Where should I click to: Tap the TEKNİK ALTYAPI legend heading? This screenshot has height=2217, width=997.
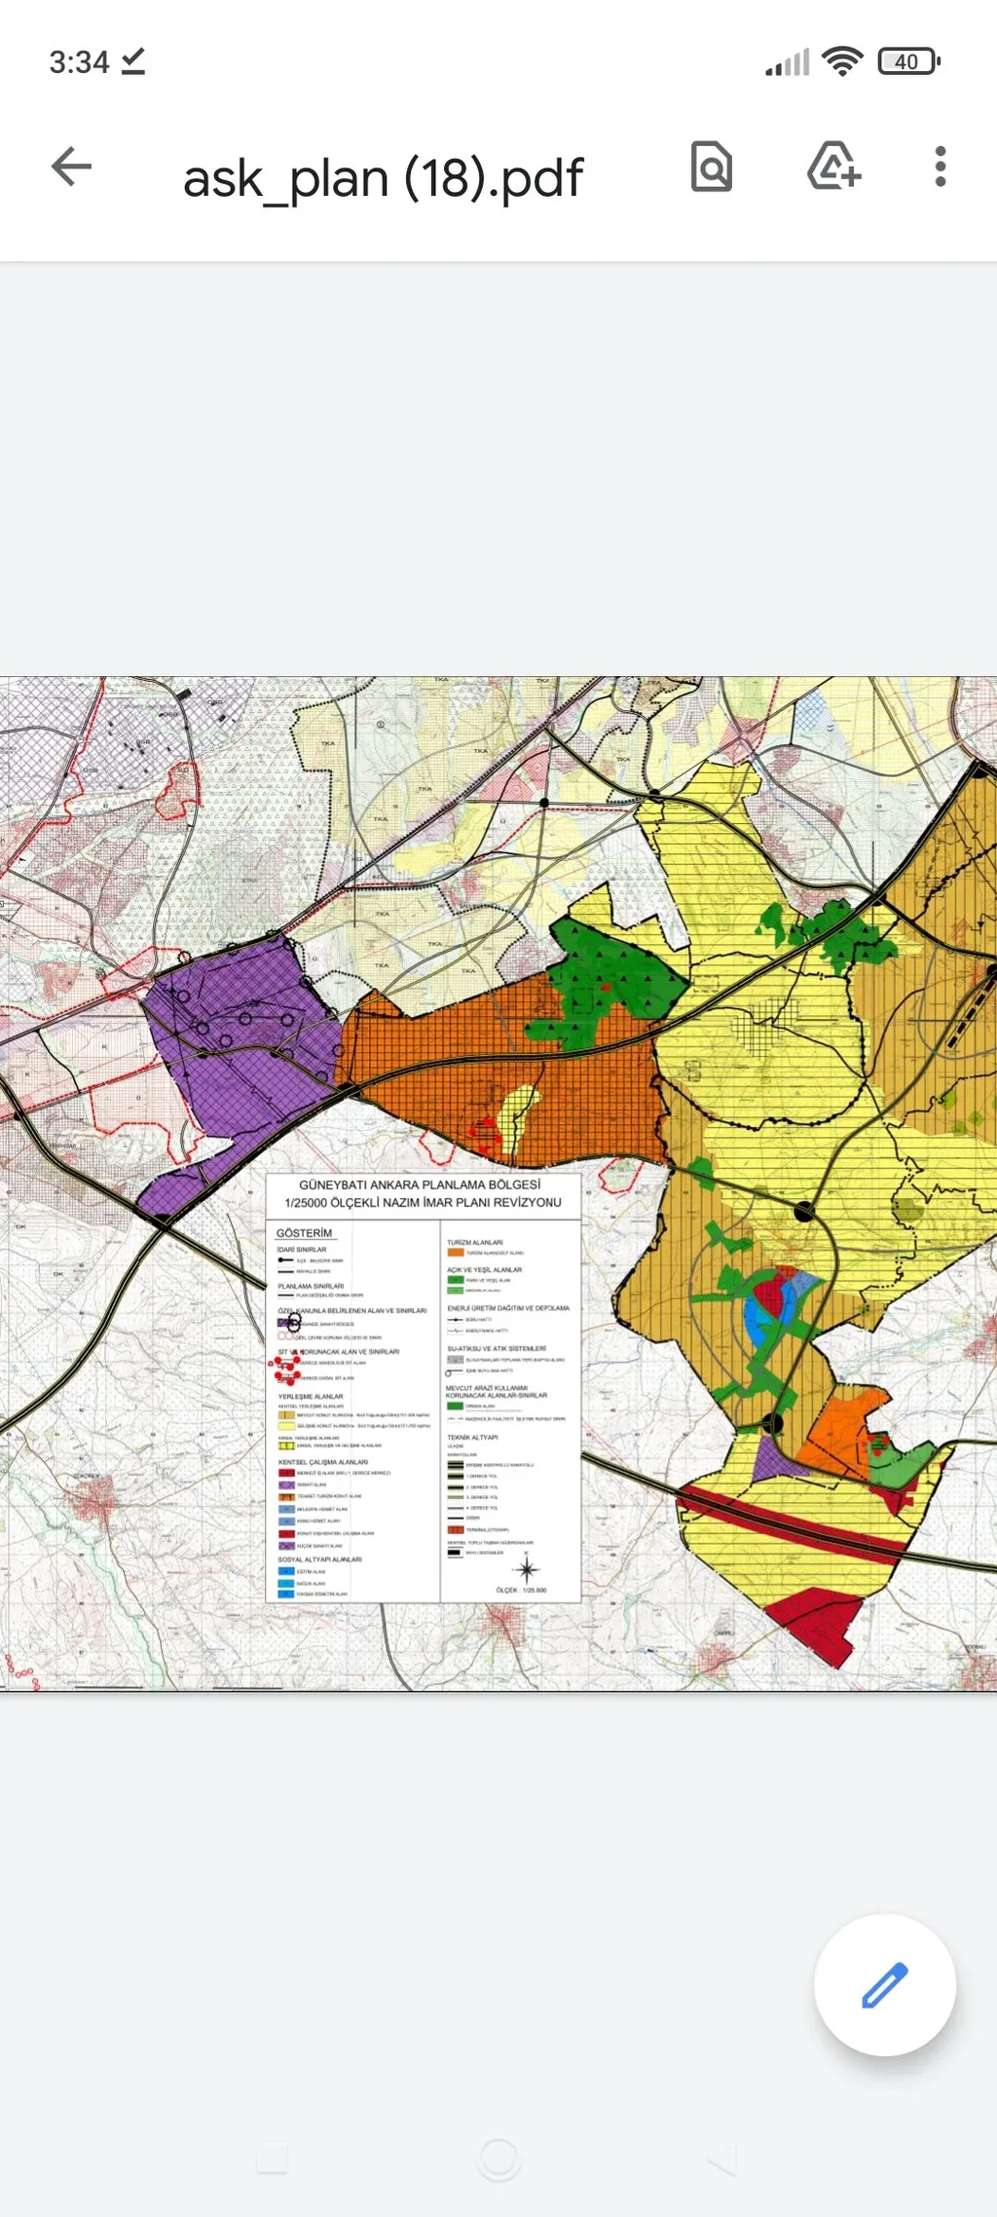click(x=472, y=1437)
